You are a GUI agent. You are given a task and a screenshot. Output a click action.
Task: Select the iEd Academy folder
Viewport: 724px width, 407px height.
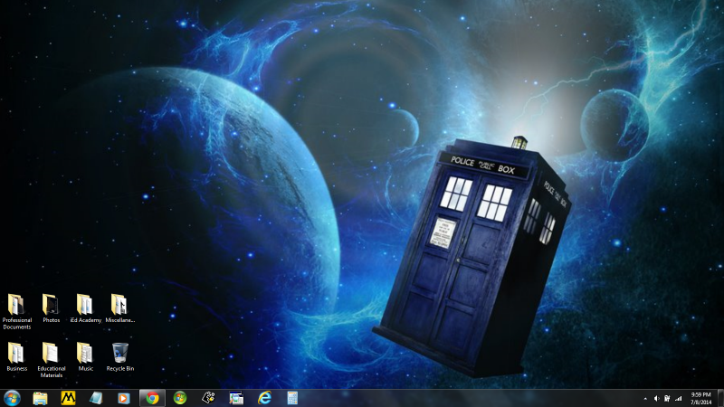(x=85, y=308)
